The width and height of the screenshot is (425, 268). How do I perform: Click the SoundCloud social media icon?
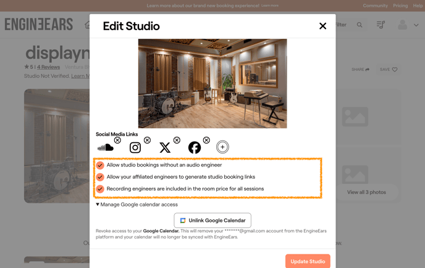pos(106,147)
